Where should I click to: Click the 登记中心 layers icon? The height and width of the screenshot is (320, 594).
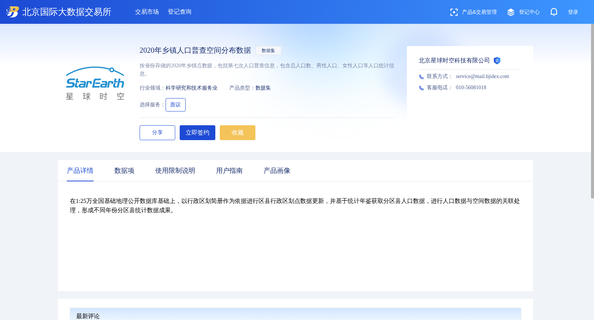point(511,12)
